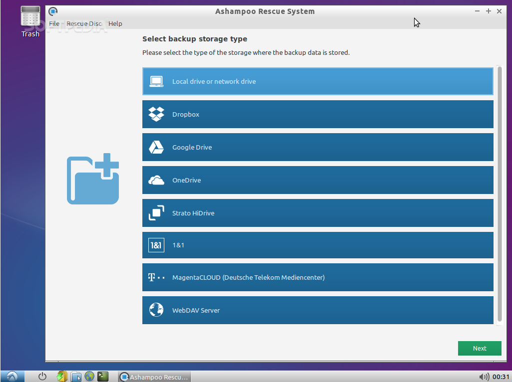Click the Telekom T logo icon
Viewport: 512px width, 382px height.
[156, 277]
